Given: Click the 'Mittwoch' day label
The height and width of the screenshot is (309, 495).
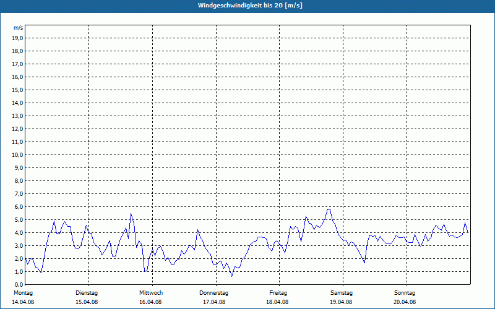Looking at the screenshot, I should [151, 293].
